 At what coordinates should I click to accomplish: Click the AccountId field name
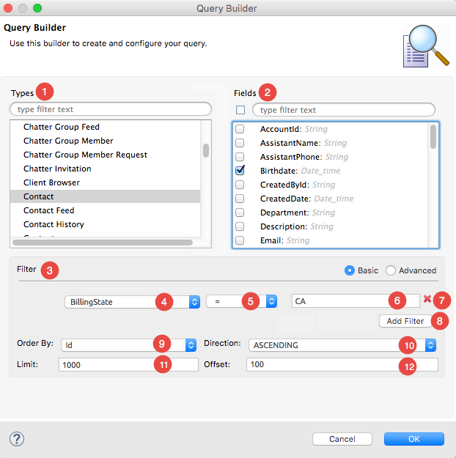click(x=280, y=129)
